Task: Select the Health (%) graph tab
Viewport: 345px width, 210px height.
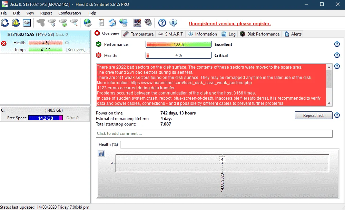Action: pyautogui.click(x=108, y=144)
